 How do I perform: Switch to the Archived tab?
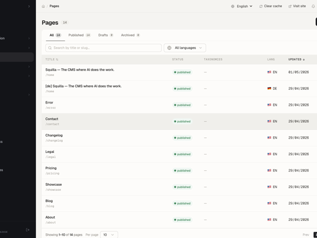[130, 35]
